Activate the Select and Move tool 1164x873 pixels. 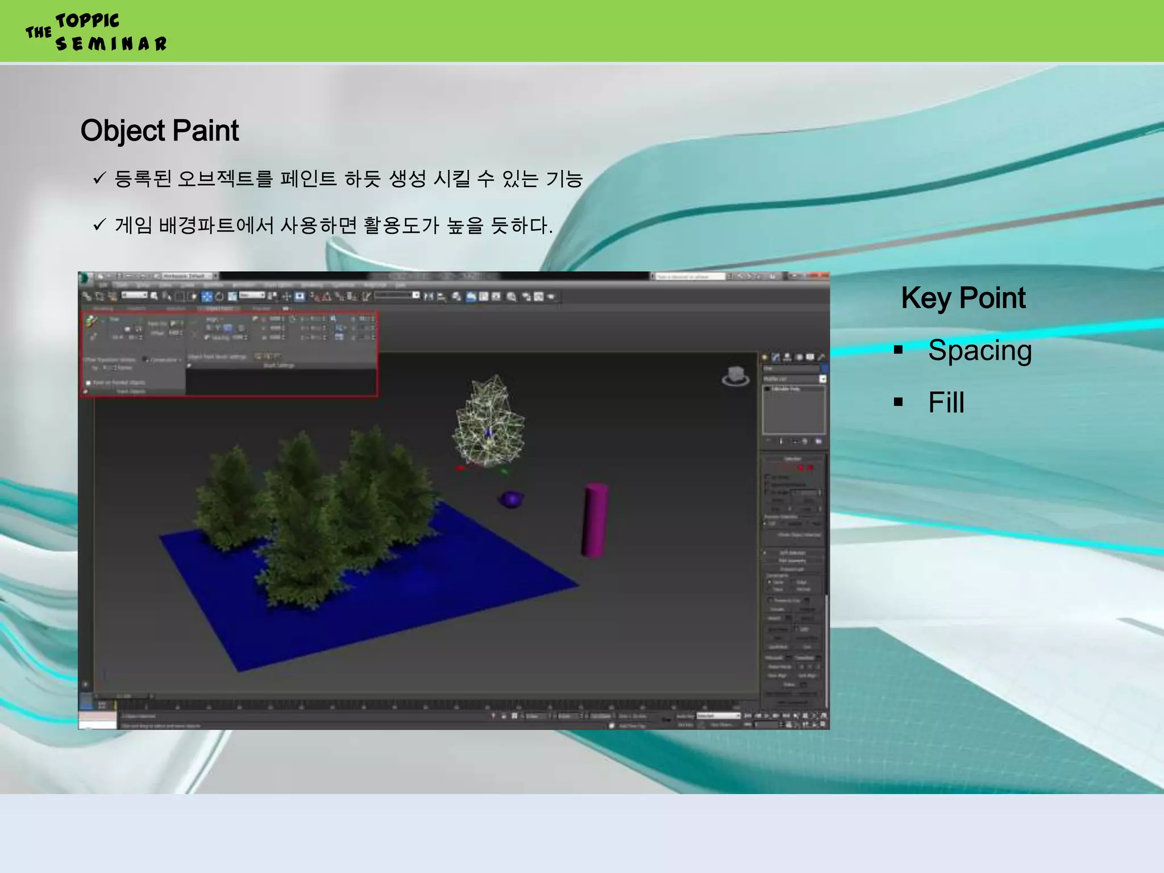(x=207, y=296)
